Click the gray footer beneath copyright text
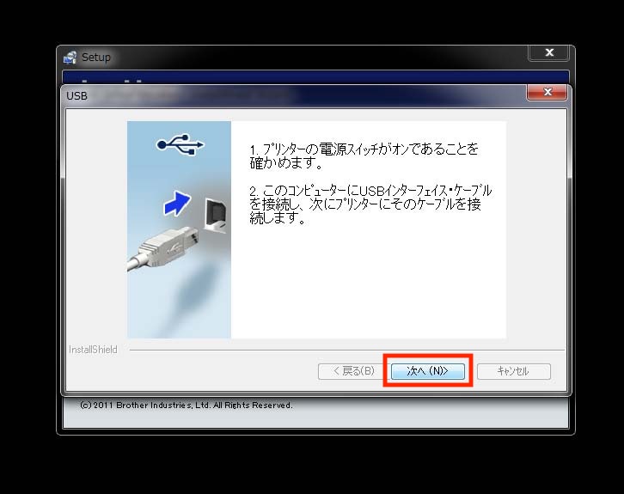 tap(315, 418)
